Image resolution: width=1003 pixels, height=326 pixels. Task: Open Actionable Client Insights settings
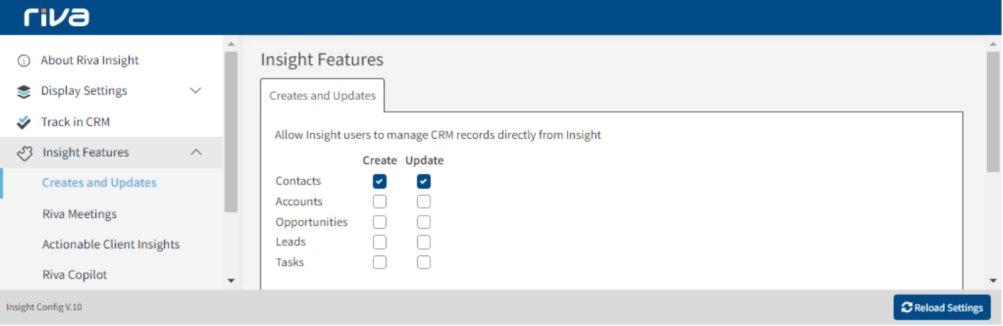111,245
